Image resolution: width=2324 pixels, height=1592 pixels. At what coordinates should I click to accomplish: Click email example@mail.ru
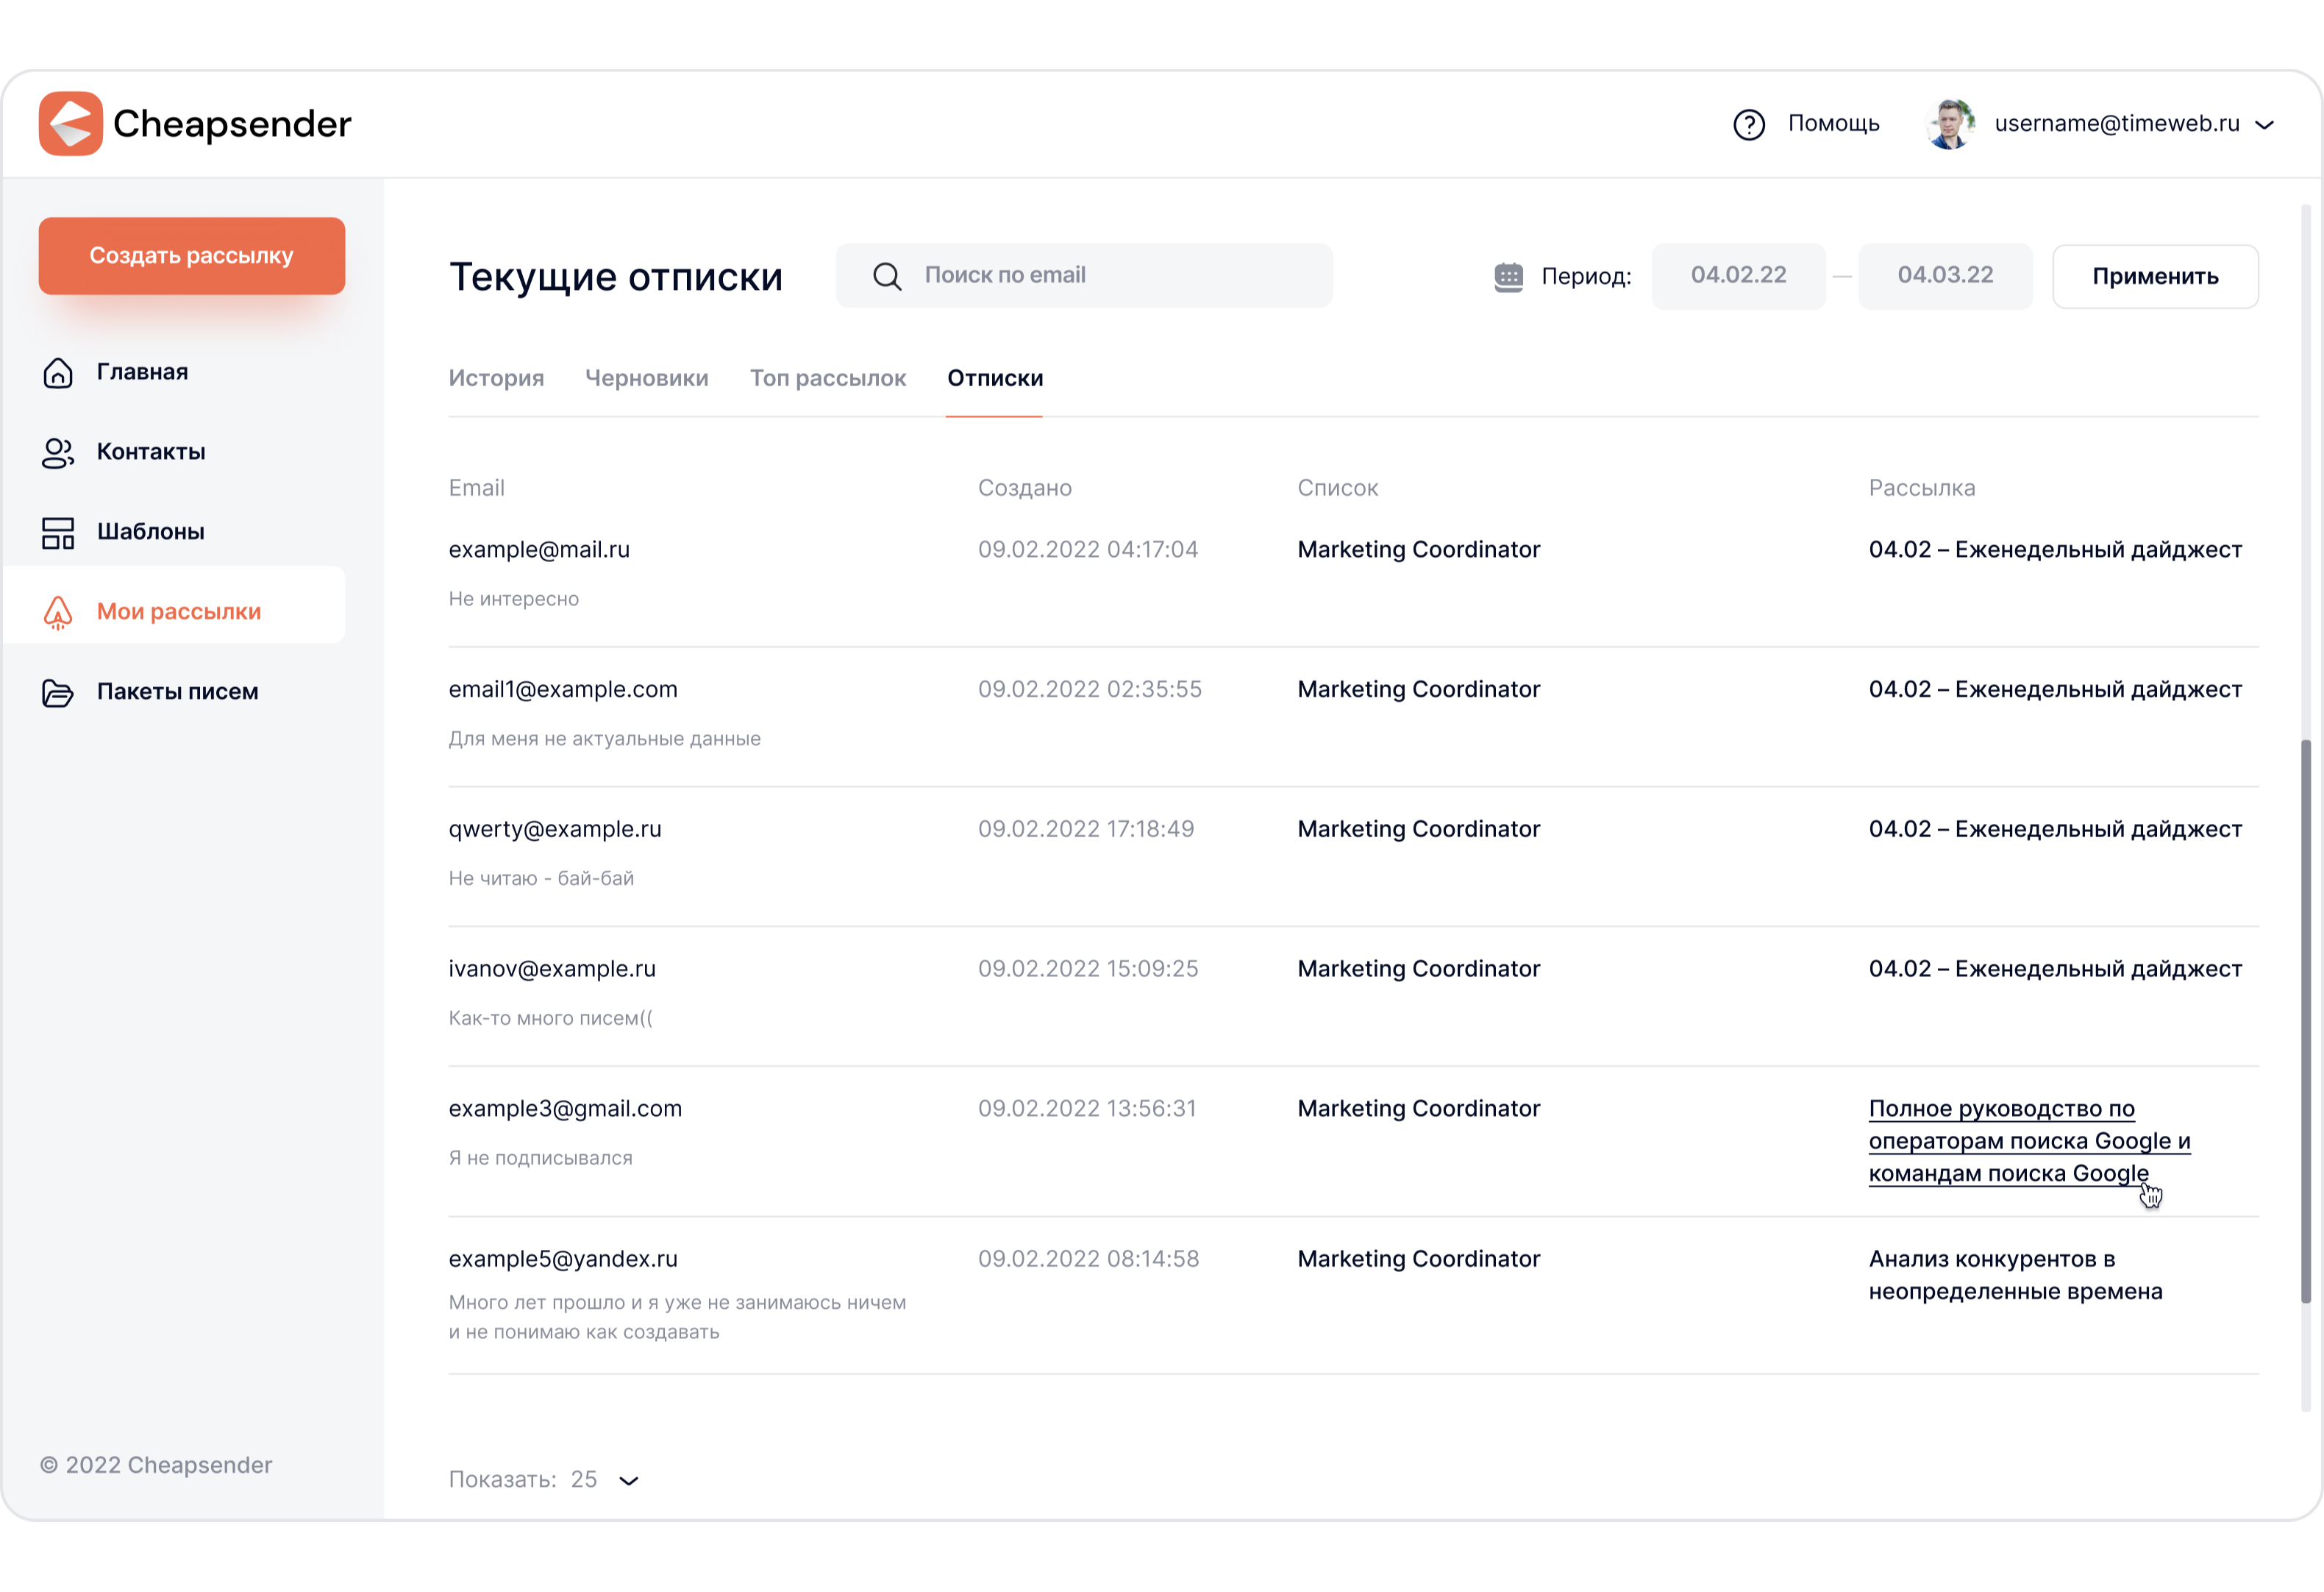pyautogui.click(x=539, y=550)
